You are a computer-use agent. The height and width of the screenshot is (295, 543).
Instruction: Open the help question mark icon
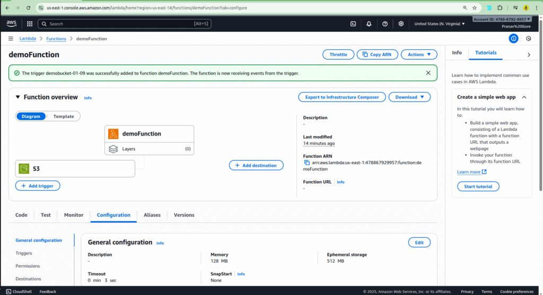tap(385, 24)
